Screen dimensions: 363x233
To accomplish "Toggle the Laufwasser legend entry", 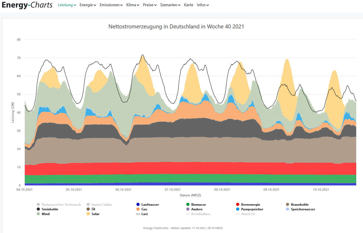I will point(147,205).
